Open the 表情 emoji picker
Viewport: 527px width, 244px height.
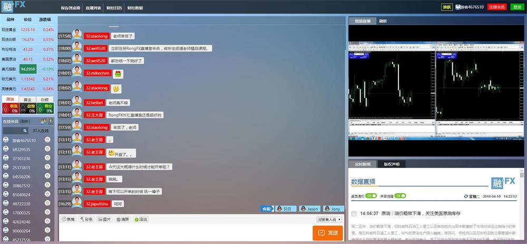68,219
